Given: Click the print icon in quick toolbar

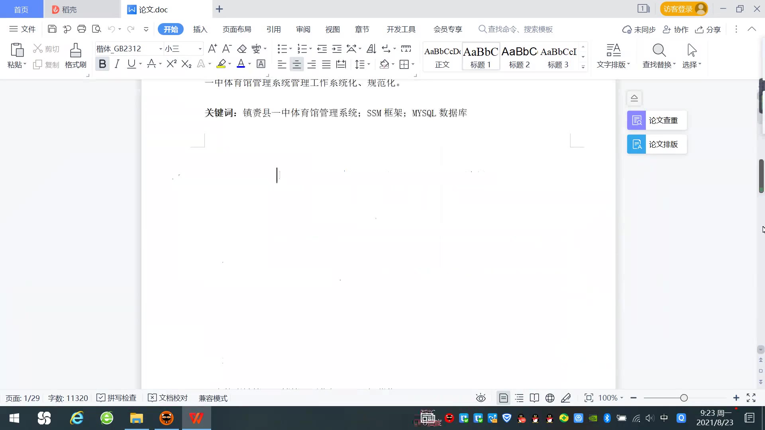Looking at the screenshot, I should click(82, 29).
